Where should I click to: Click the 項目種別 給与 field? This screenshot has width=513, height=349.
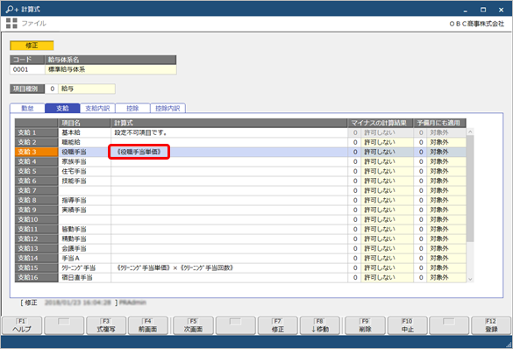point(86,89)
